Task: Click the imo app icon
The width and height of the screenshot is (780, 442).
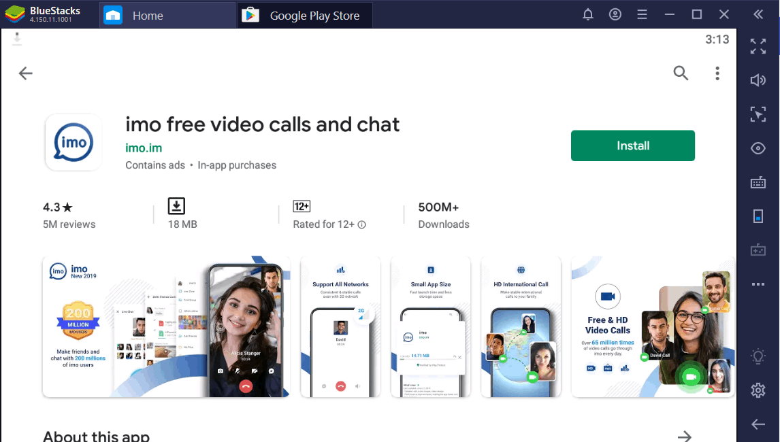Action: pyautogui.click(x=74, y=143)
